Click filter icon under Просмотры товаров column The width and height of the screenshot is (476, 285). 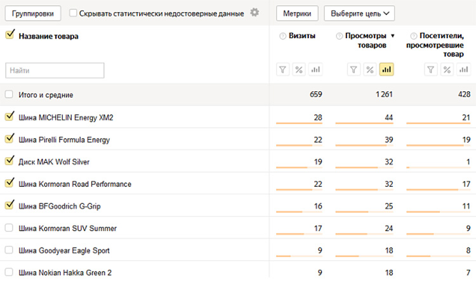coord(354,70)
